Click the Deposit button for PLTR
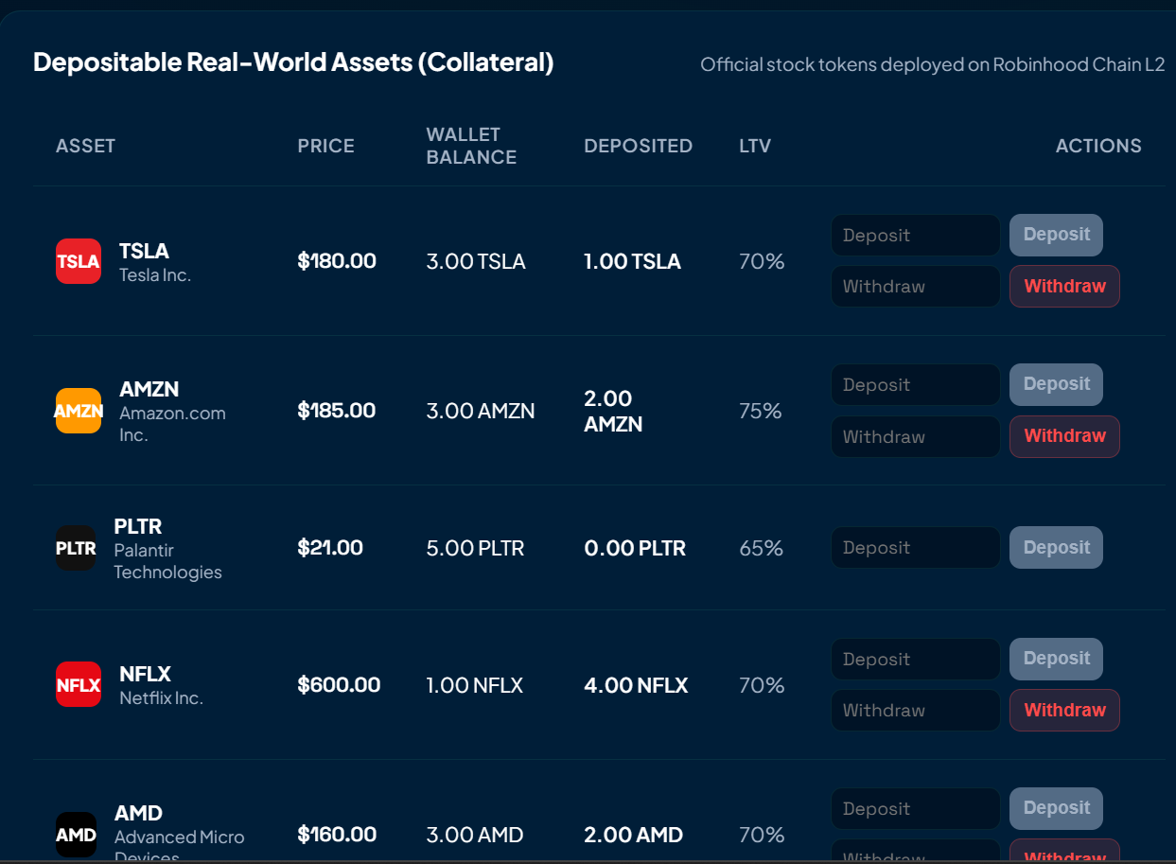1176x864 pixels. (1056, 548)
